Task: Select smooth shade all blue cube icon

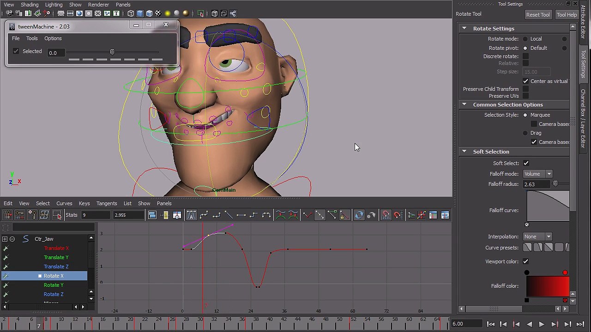Action: (x=140, y=13)
